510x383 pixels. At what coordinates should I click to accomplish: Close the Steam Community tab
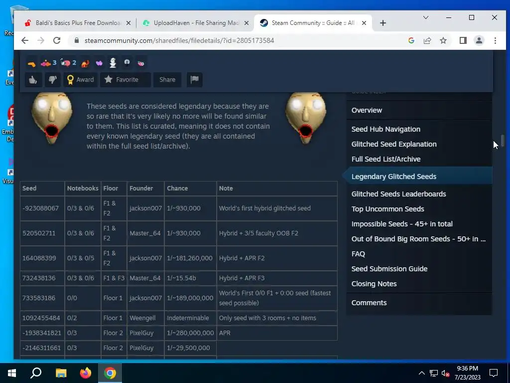point(364,23)
